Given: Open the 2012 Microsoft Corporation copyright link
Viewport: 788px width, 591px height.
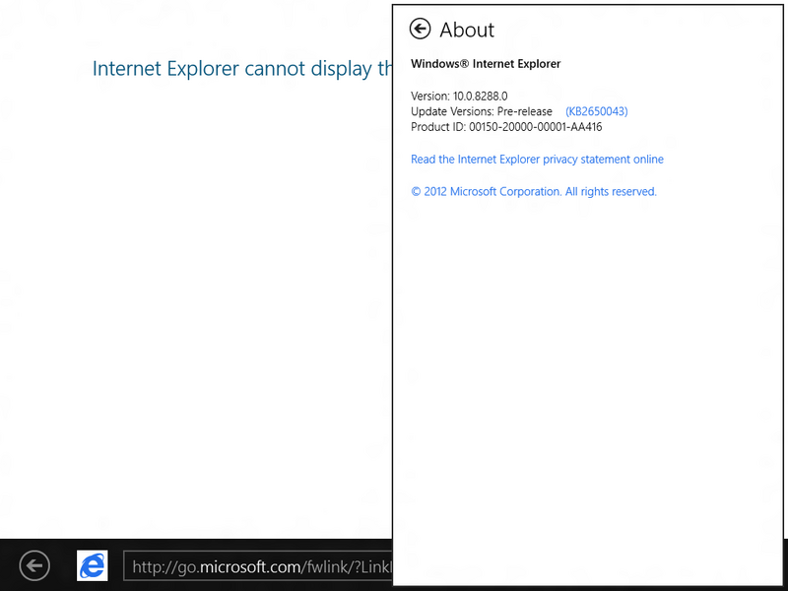Looking at the screenshot, I should point(534,191).
